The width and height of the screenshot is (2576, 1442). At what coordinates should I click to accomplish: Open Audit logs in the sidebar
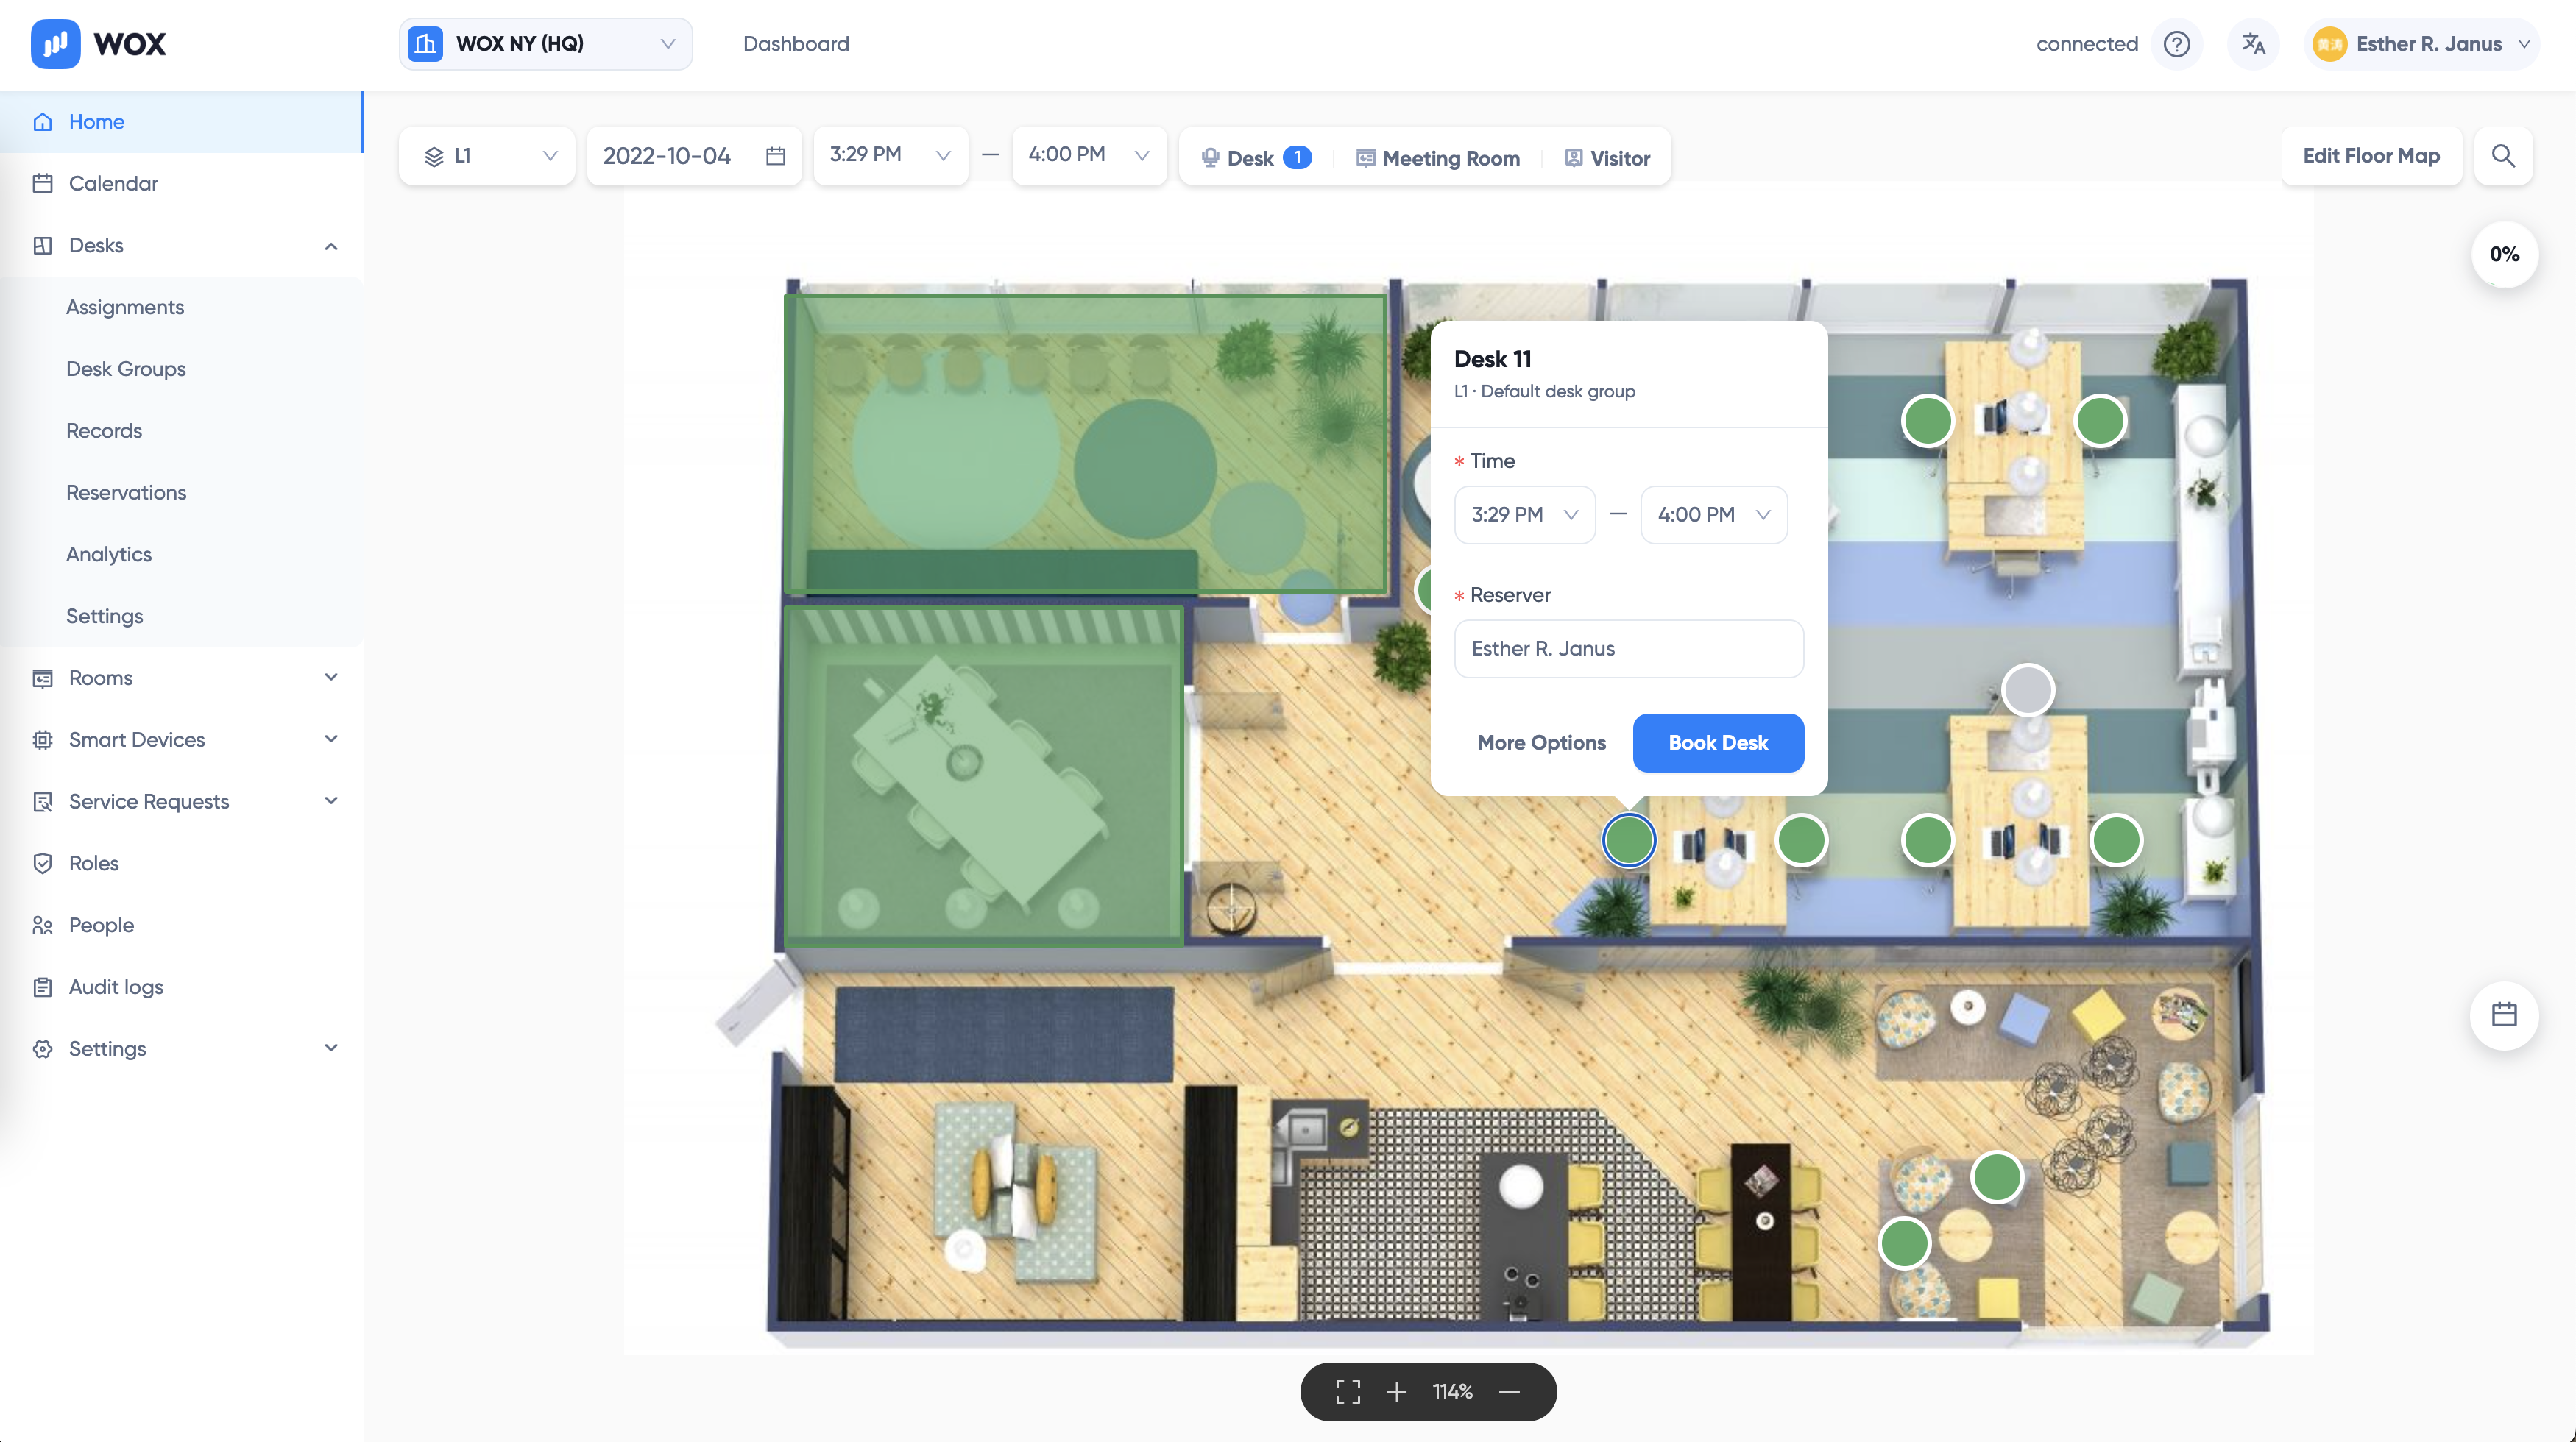tap(182, 987)
